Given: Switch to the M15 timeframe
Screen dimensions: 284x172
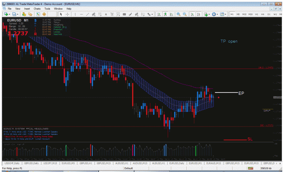Looking at the screenshot, I should tap(244, 14).
